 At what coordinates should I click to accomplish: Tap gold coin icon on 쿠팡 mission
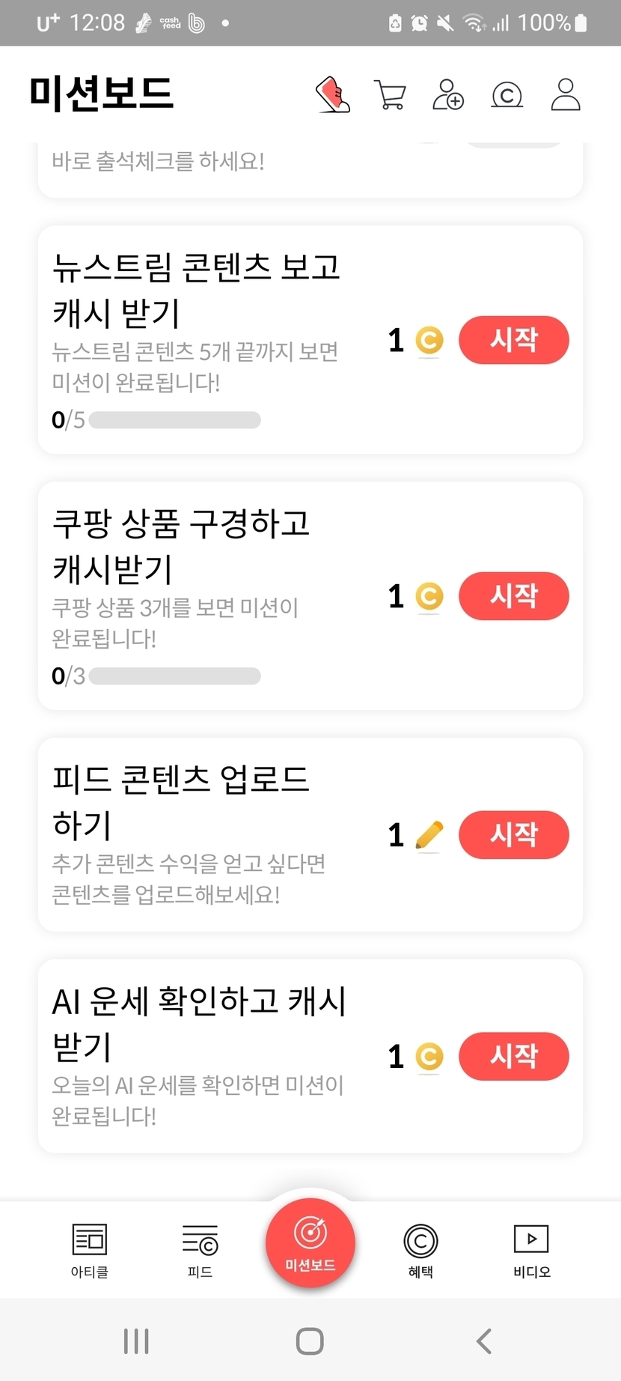tap(429, 597)
